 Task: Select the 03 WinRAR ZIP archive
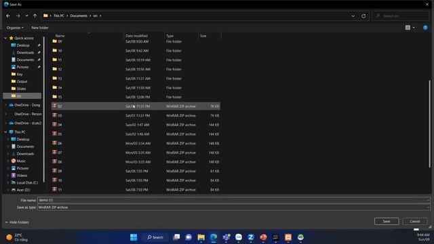(x=136, y=116)
